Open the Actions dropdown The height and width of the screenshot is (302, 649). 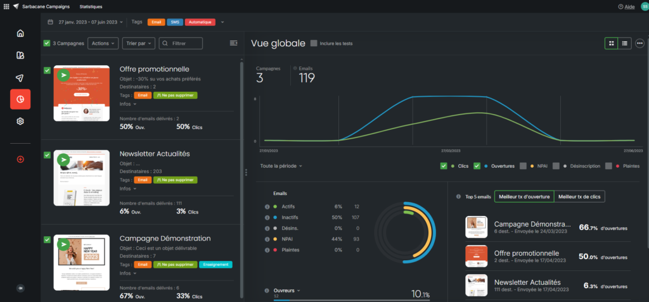pyautogui.click(x=103, y=43)
